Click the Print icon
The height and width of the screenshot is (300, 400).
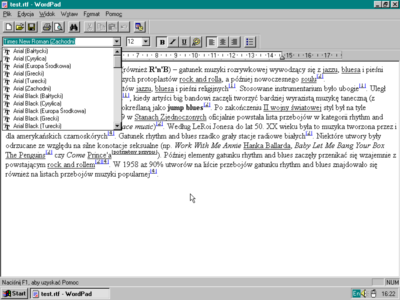tap(47, 27)
